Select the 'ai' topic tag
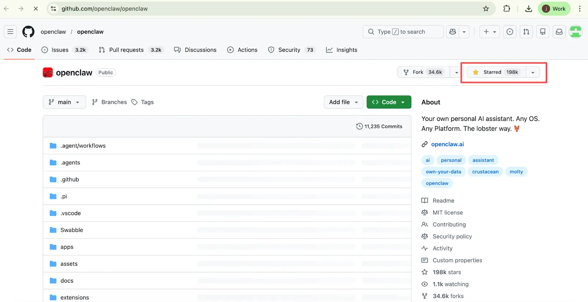588x302 pixels. 428,160
